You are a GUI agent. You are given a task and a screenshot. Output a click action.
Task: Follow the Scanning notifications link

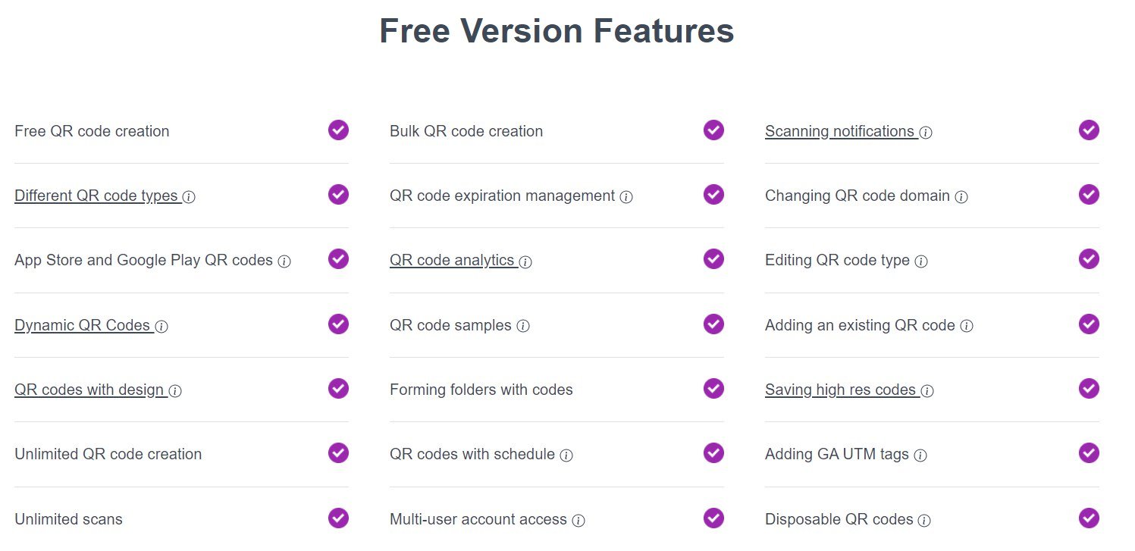coord(839,131)
